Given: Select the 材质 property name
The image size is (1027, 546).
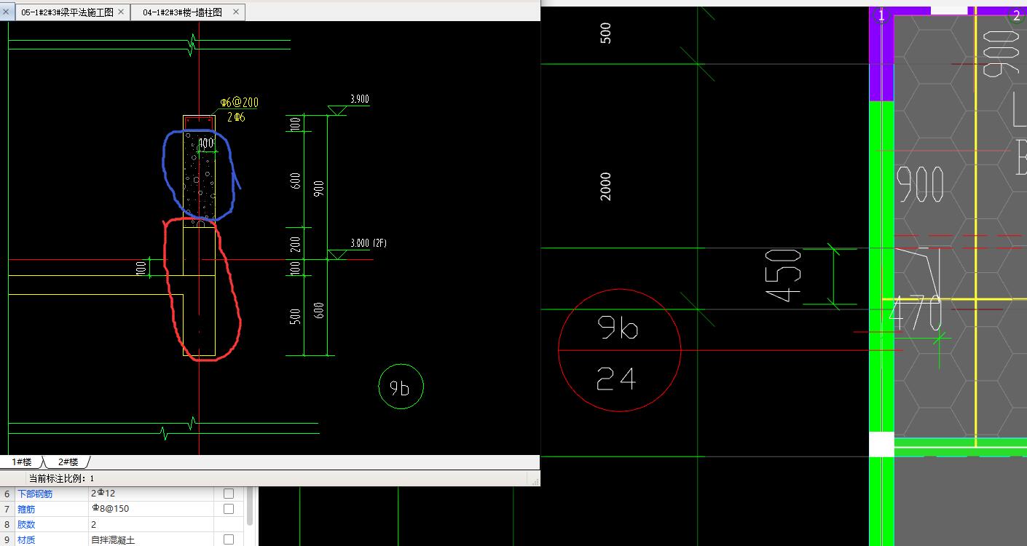Looking at the screenshot, I should pyautogui.click(x=26, y=539).
